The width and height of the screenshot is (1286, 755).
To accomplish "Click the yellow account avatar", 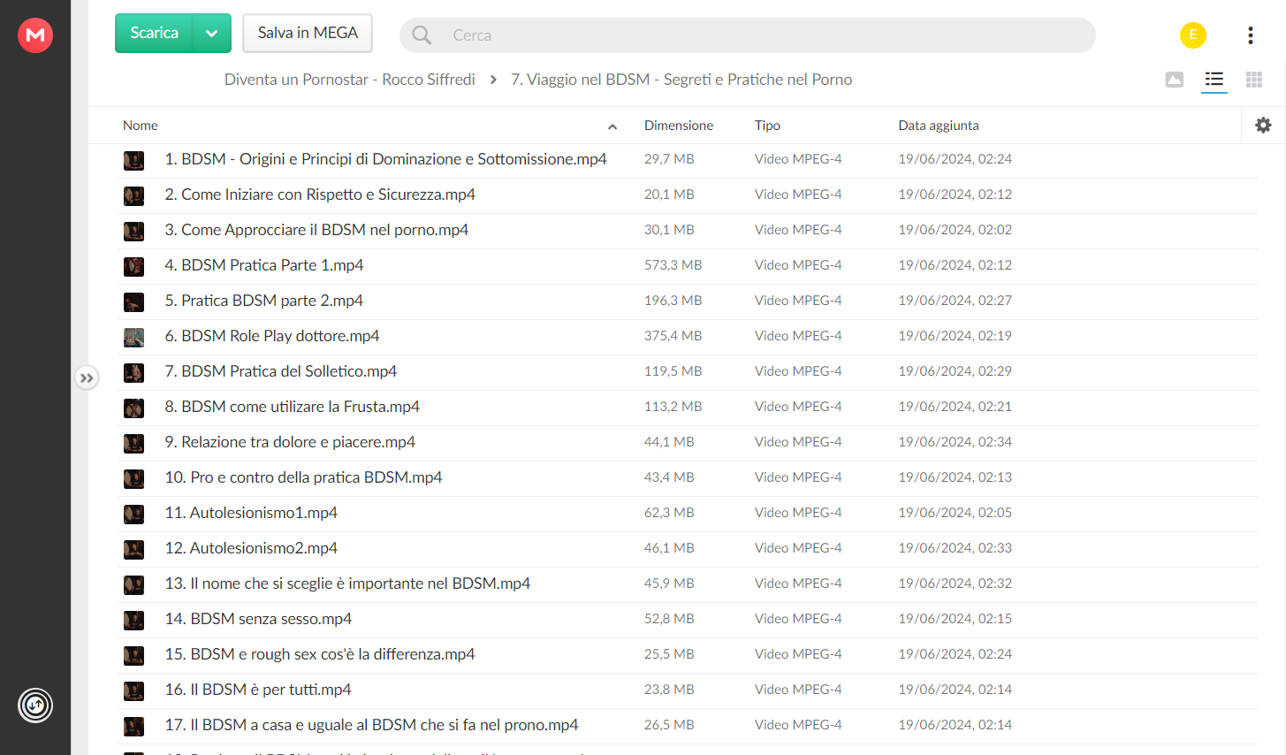I will point(1193,35).
